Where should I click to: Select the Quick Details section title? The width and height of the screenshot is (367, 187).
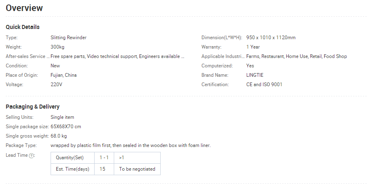(22, 27)
